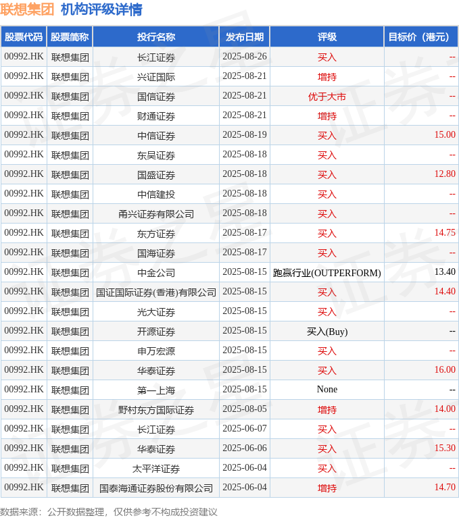The image size is (459, 518).
Task: Click 国海证券 broker name
Action: 156,253
